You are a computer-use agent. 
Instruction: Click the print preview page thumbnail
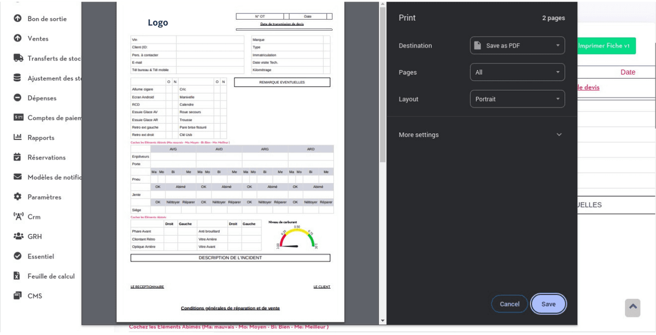pyautogui.click(x=230, y=162)
